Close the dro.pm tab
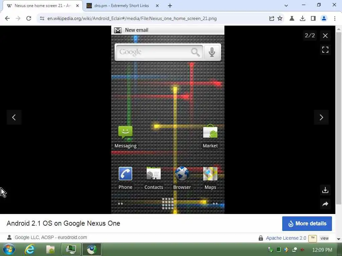Image resolution: width=342 pixels, height=256 pixels. [x=157, y=6]
